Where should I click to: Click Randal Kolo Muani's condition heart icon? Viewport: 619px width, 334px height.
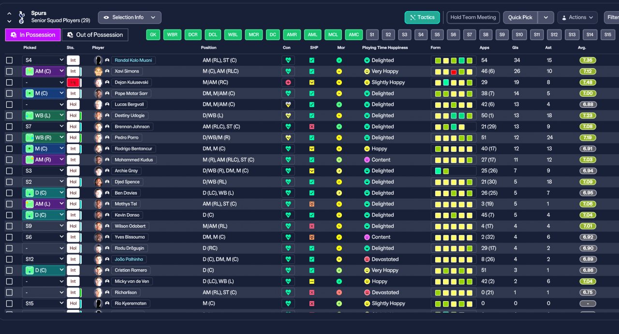pos(288,60)
